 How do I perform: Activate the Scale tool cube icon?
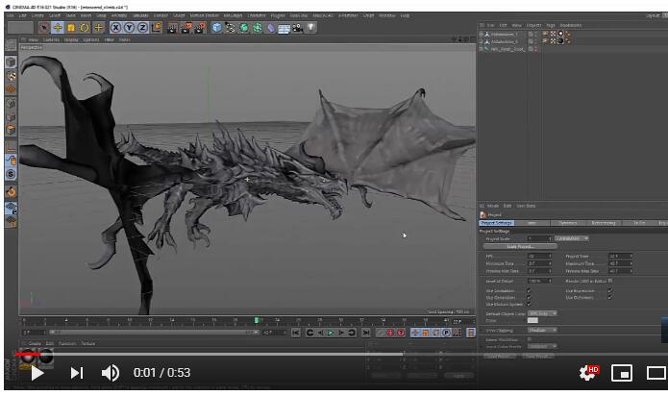point(71,28)
